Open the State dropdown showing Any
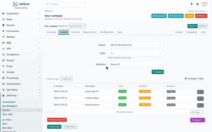 coord(136,53)
